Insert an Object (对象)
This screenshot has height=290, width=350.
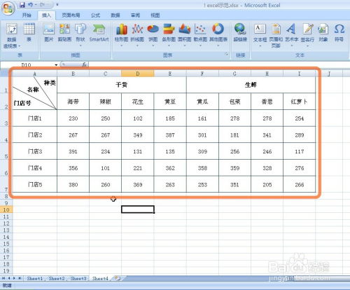pos(323,33)
